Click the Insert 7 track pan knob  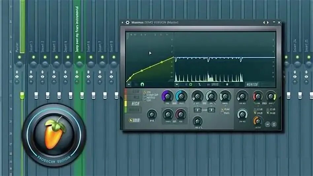pos(102,65)
